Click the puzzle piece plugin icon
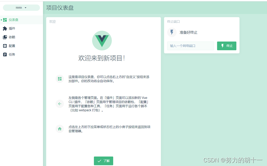The width and height of the screenshot is (267, 166). [5, 28]
